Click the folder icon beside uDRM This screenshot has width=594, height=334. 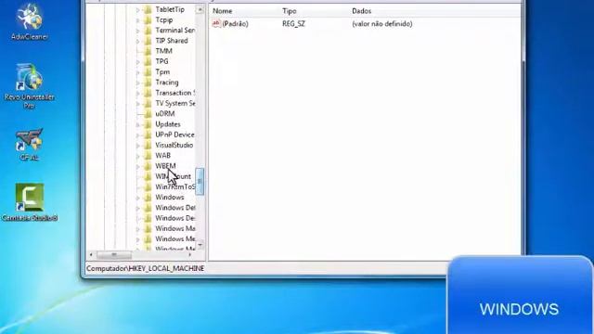point(148,113)
